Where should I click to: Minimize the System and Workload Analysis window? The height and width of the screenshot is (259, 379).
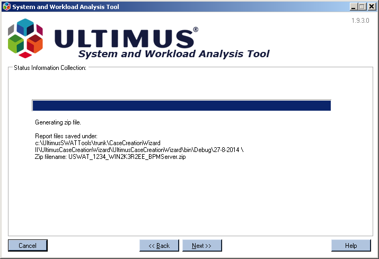354,6
